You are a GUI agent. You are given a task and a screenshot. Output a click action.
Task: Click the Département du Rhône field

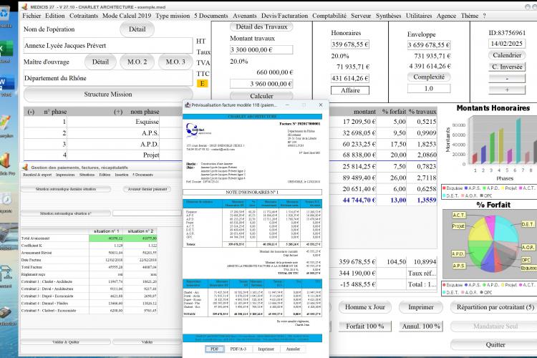click(108, 78)
